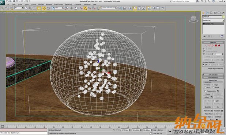Select the Off preview selection radio
Screen dimensions: 226x135
(x=204, y=65)
